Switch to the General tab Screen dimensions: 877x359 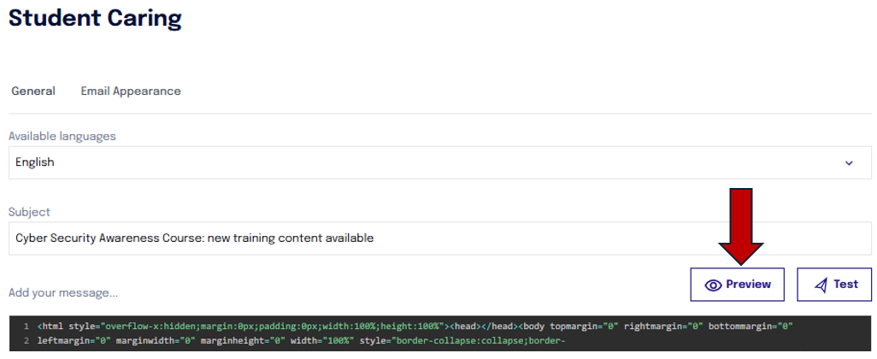(33, 91)
